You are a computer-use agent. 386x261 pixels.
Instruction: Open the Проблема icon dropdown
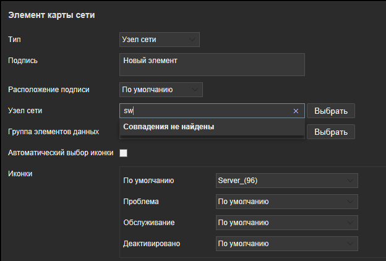(286, 202)
